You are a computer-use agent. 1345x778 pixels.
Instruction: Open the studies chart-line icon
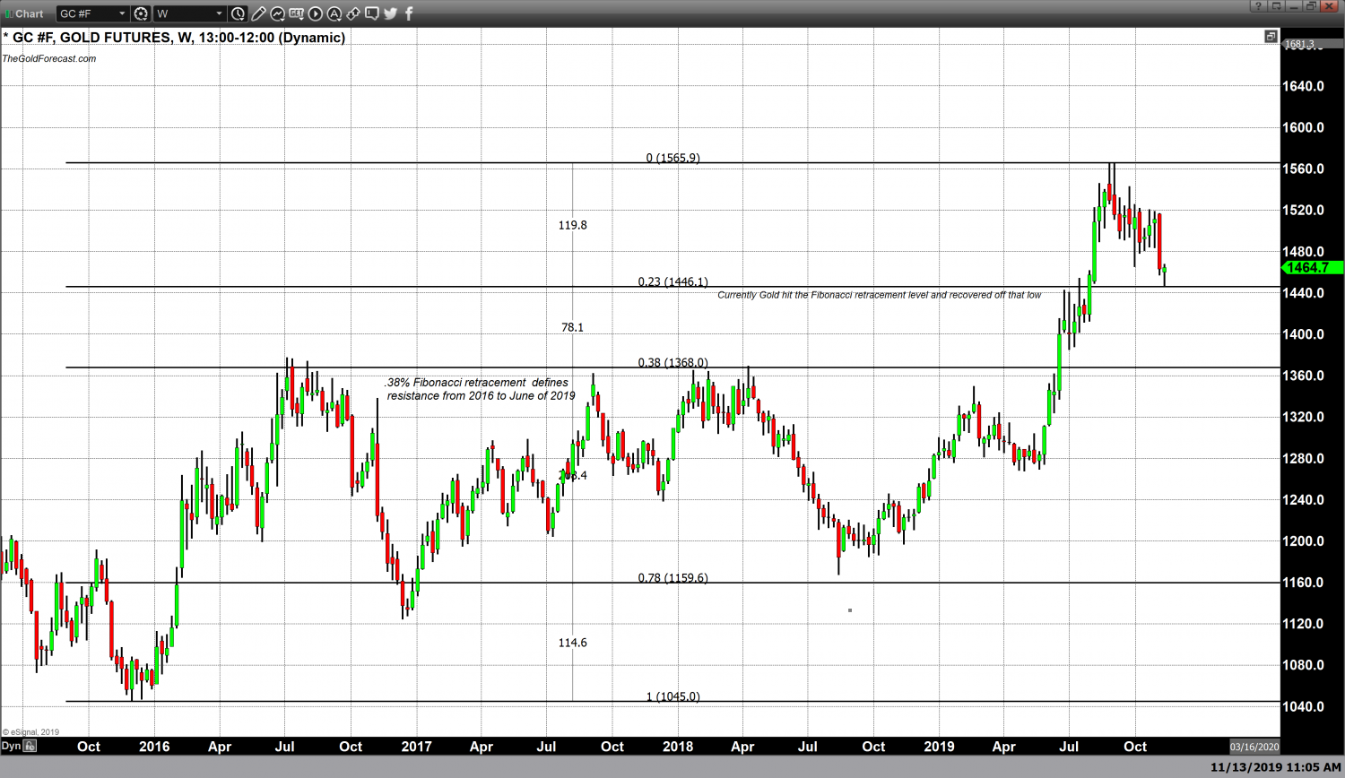[x=277, y=13]
